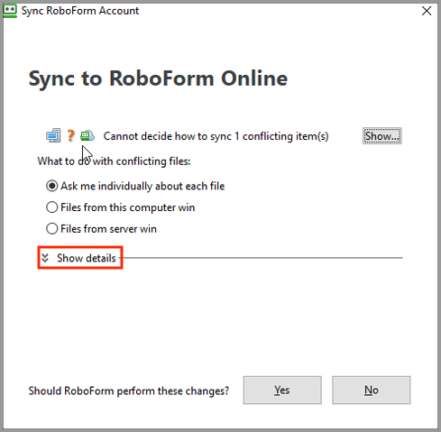Click the blue computer monitor icon
Image resolution: width=441 pixels, height=432 pixels.
[53, 135]
